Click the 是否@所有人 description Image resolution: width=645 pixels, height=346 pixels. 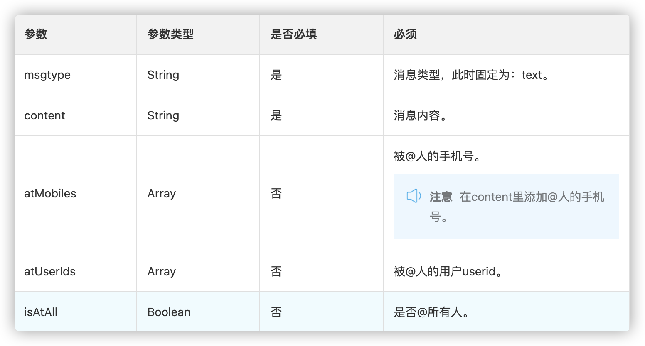[432, 312]
